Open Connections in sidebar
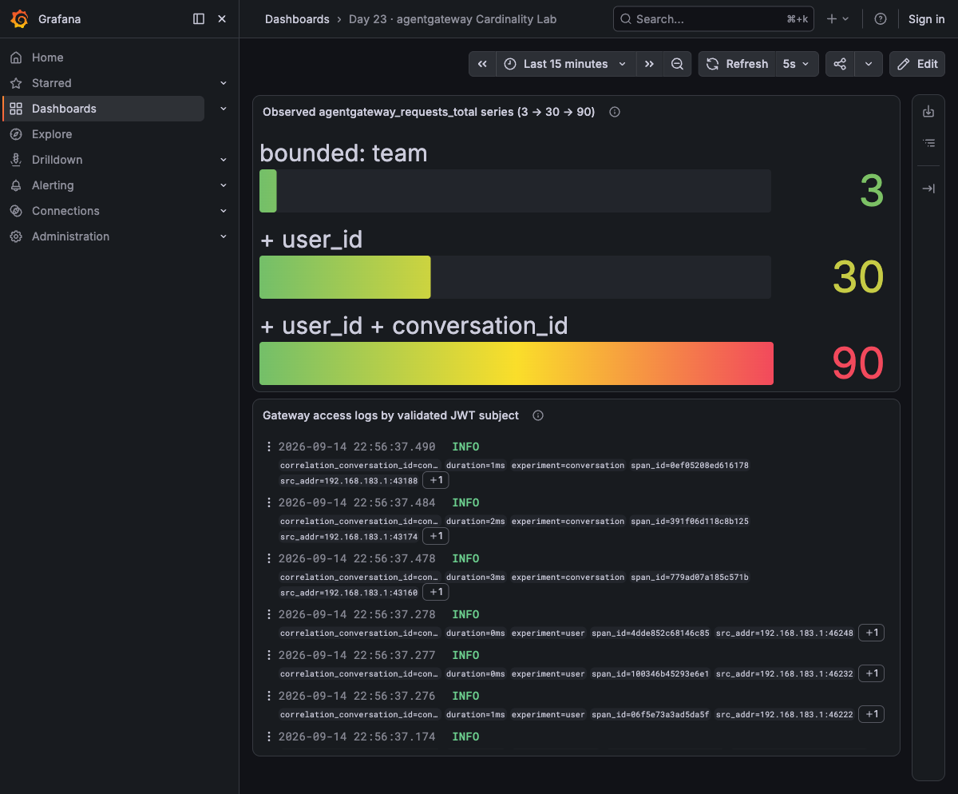The image size is (958, 794). tap(65, 211)
